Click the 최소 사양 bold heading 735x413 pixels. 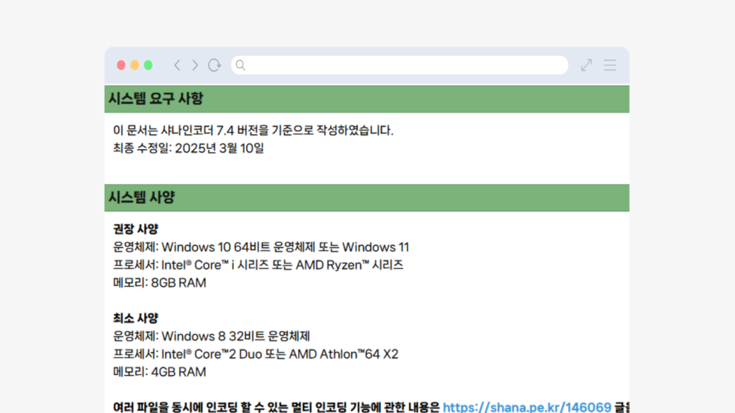[136, 318]
